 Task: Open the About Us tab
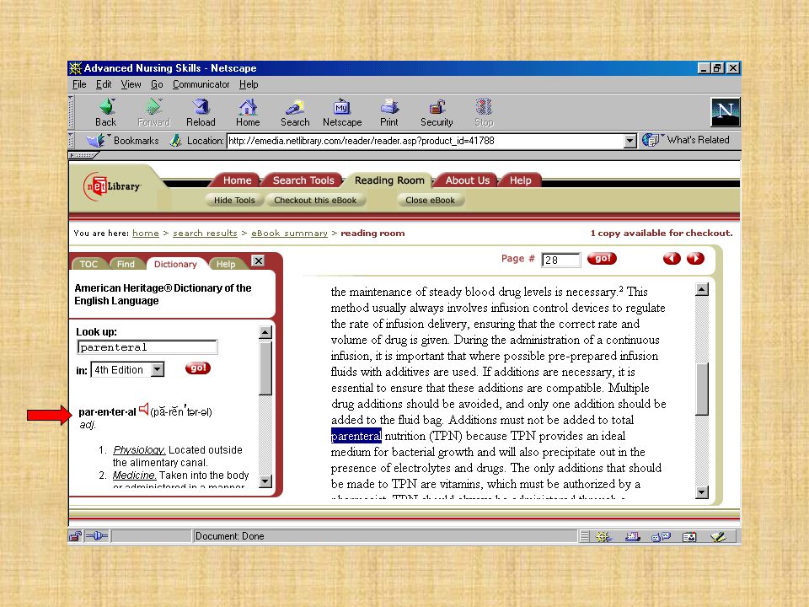[468, 180]
